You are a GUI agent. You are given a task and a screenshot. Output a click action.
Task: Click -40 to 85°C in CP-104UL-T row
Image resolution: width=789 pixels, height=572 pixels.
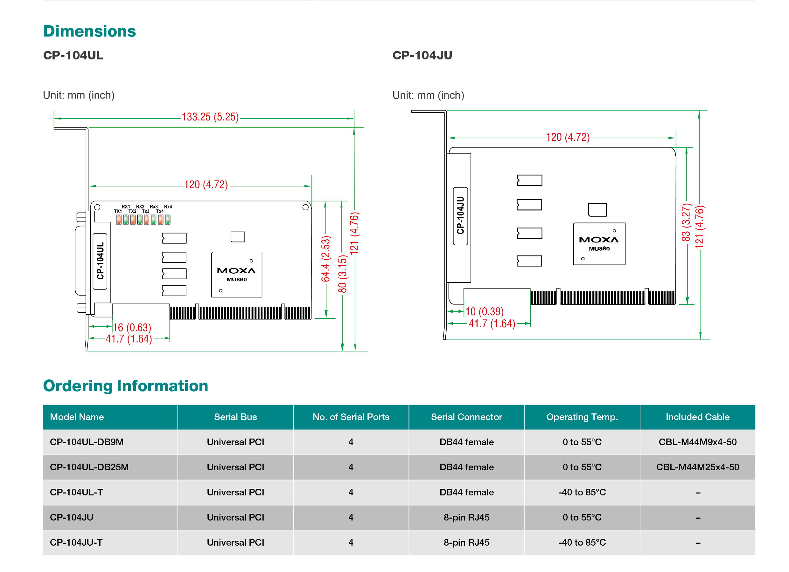point(582,492)
